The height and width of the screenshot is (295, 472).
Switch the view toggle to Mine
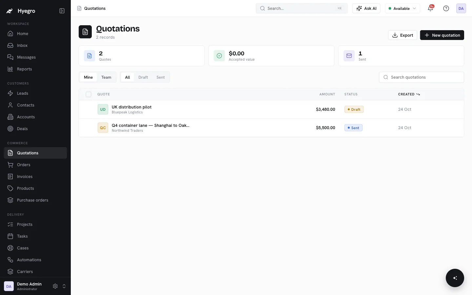(88, 77)
